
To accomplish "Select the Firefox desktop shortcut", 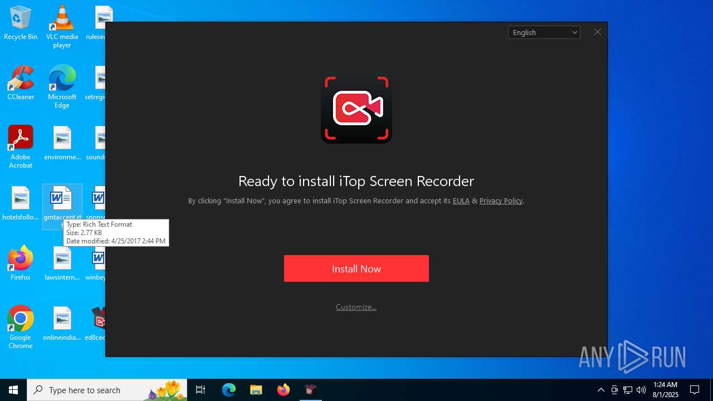I will point(21,264).
